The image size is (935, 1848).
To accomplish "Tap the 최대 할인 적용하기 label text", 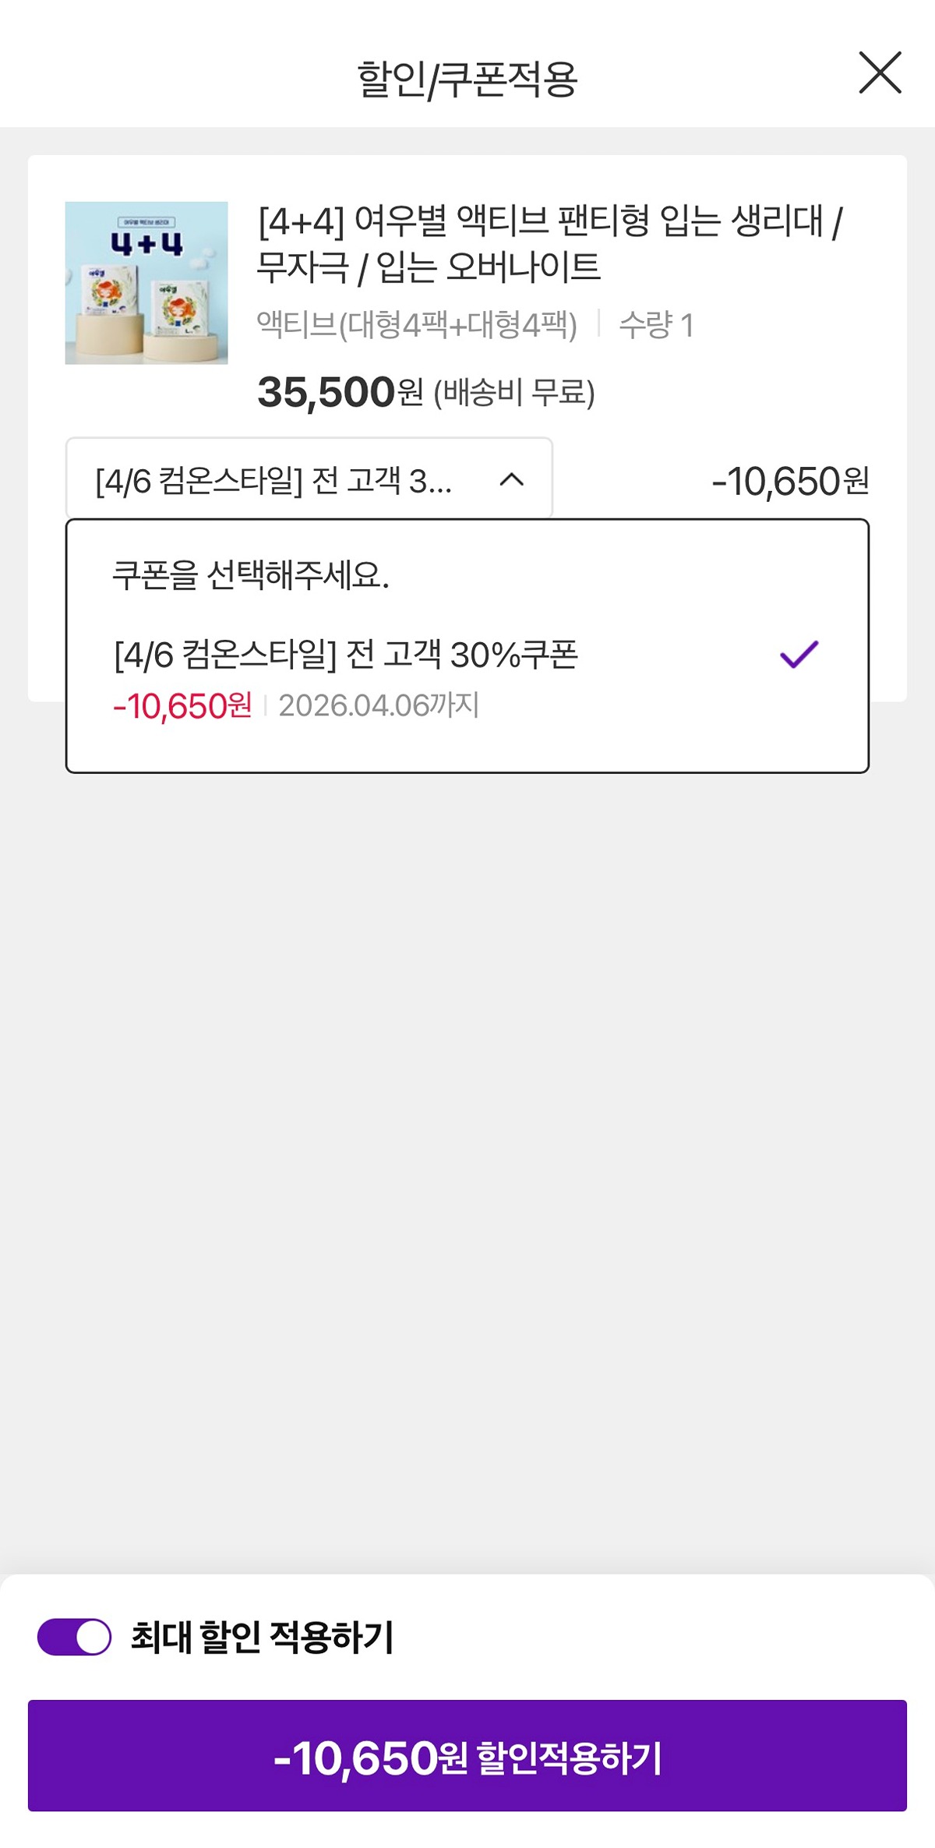I will (x=263, y=1637).
